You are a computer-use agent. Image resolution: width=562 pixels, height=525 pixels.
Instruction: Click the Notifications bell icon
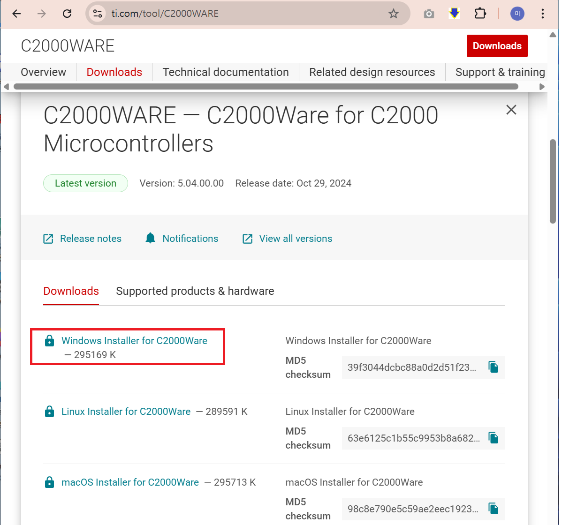pos(150,238)
